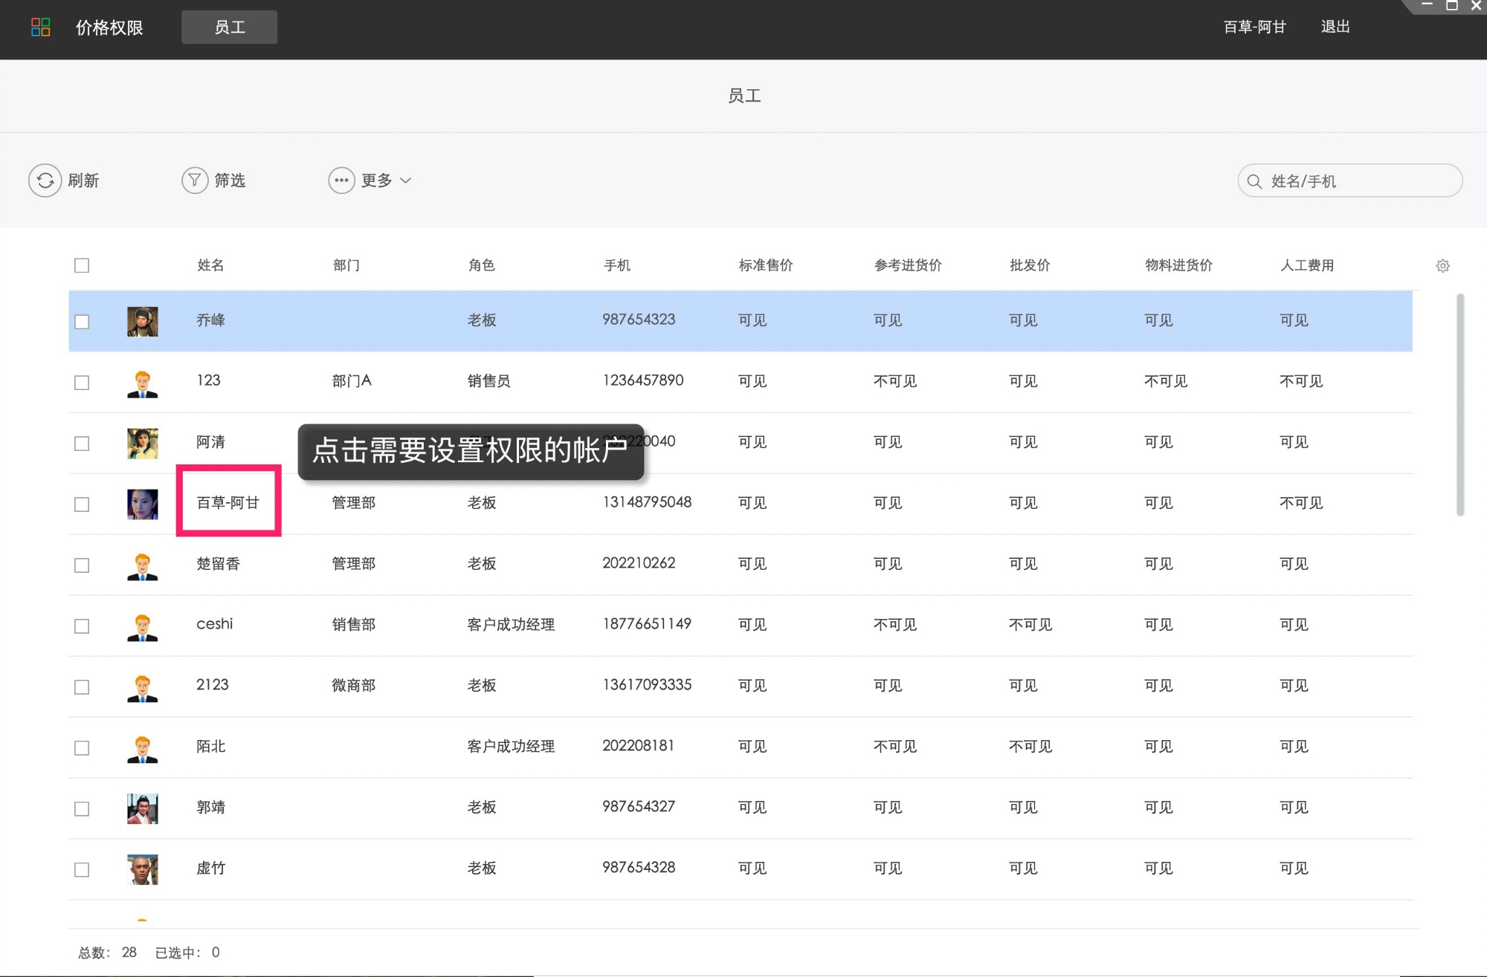Switch to the 员工 tab
The image size is (1487, 977).
click(229, 27)
